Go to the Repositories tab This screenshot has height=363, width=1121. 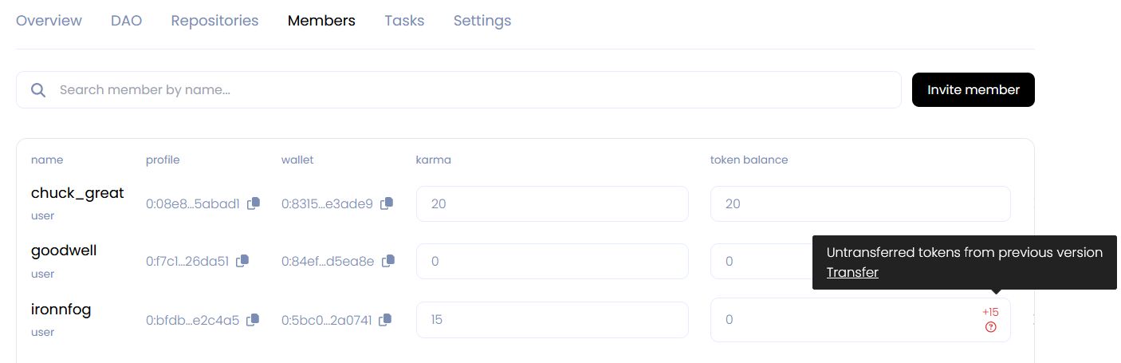(x=214, y=21)
